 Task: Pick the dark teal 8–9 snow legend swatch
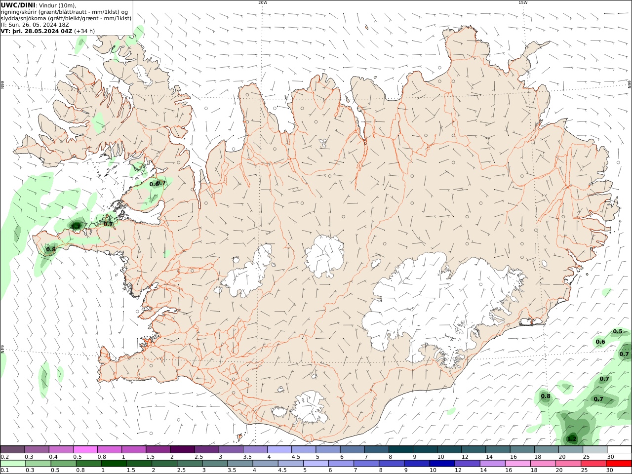401,450
